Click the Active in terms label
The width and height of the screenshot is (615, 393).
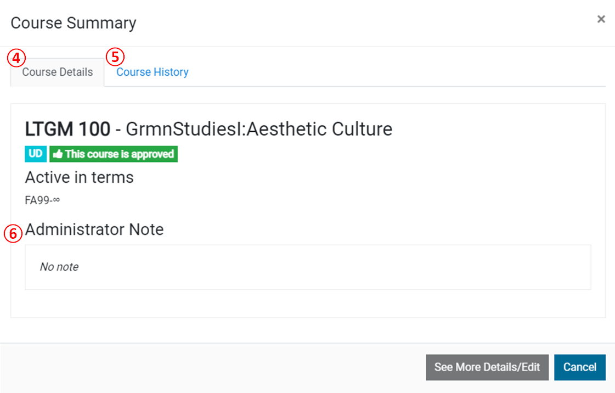point(79,177)
